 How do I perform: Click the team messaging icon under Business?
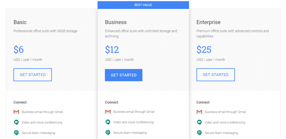point(108,133)
